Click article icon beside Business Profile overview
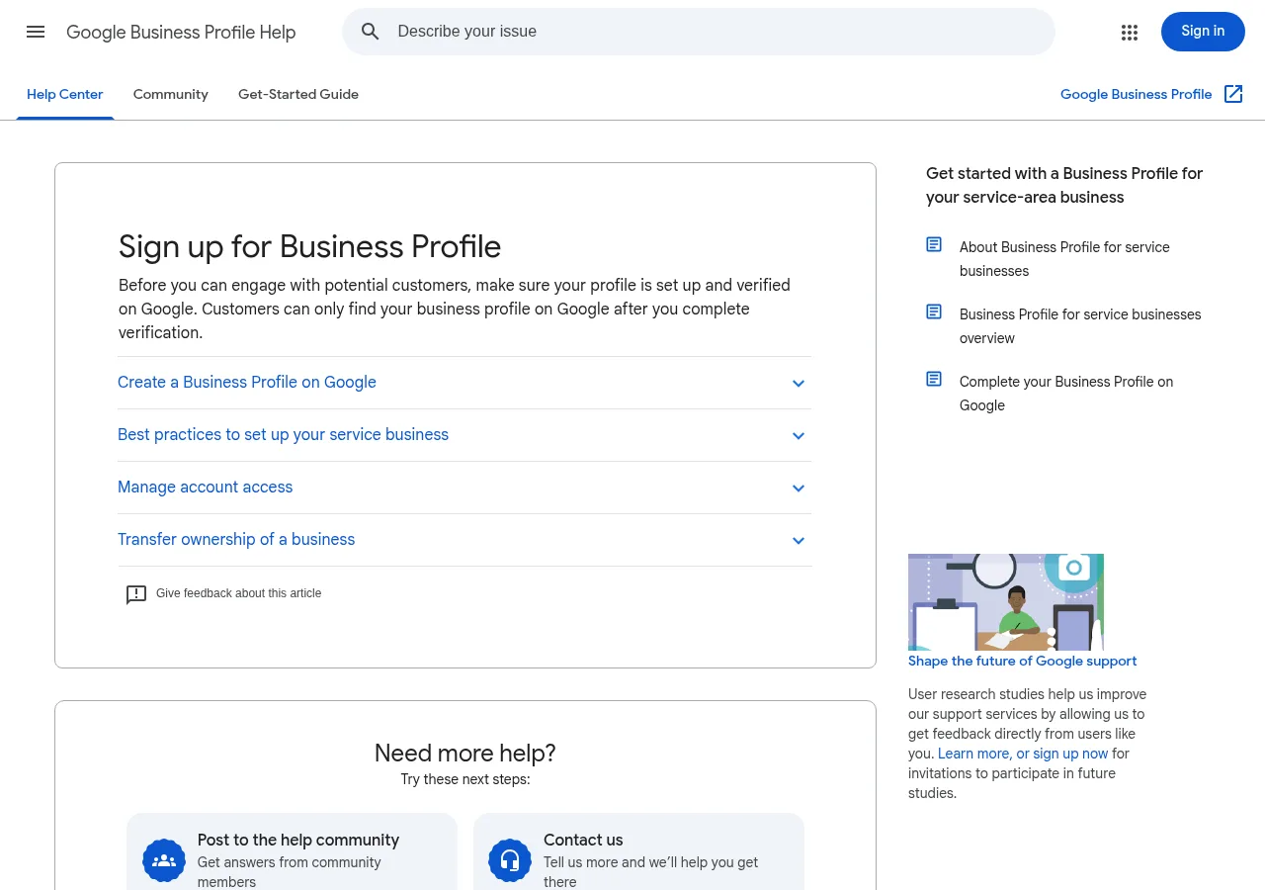Viewport: 1265px width, 890px height. (x=934, y=311)
